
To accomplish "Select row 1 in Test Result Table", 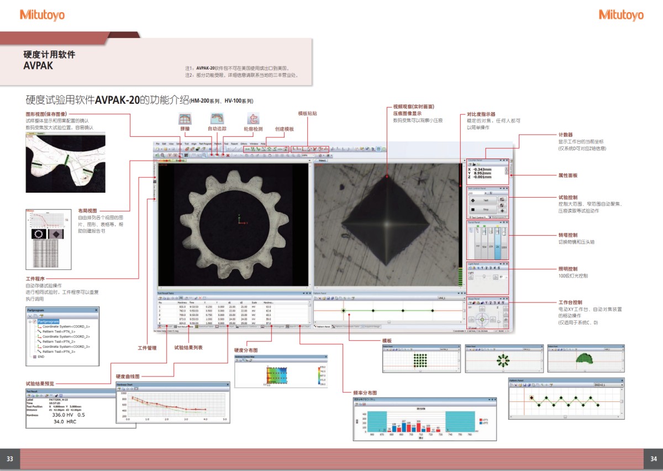I will pyautogui.click(x=233, y=306).
